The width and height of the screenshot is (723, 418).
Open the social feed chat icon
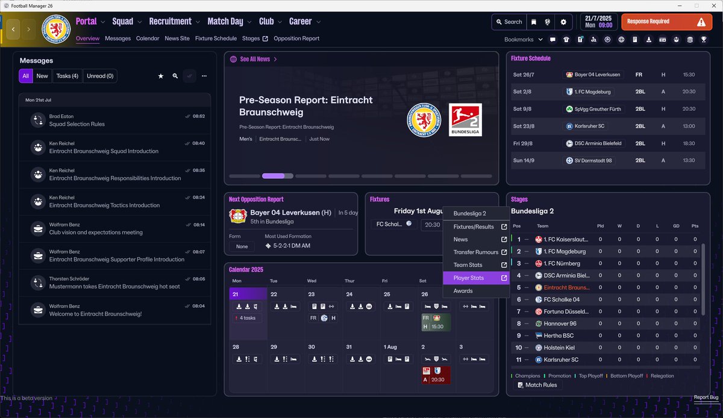coord(552,39)
